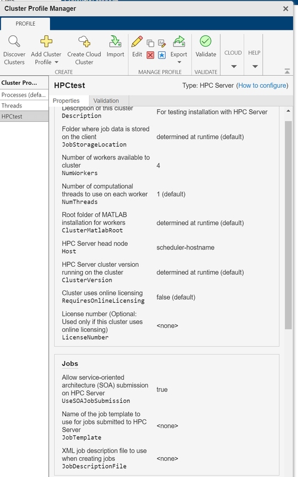Image resolution: width=298 pixels, height=477 pixels.
Task: Click the scrollbar up arrow
Action: coord(288,111)
